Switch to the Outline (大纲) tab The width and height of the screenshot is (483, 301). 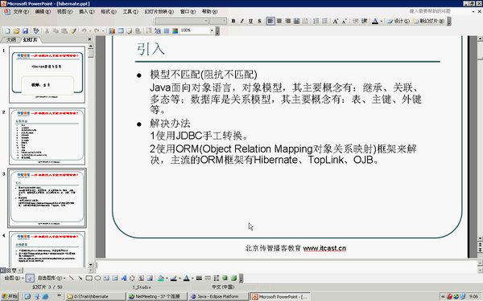11,39
